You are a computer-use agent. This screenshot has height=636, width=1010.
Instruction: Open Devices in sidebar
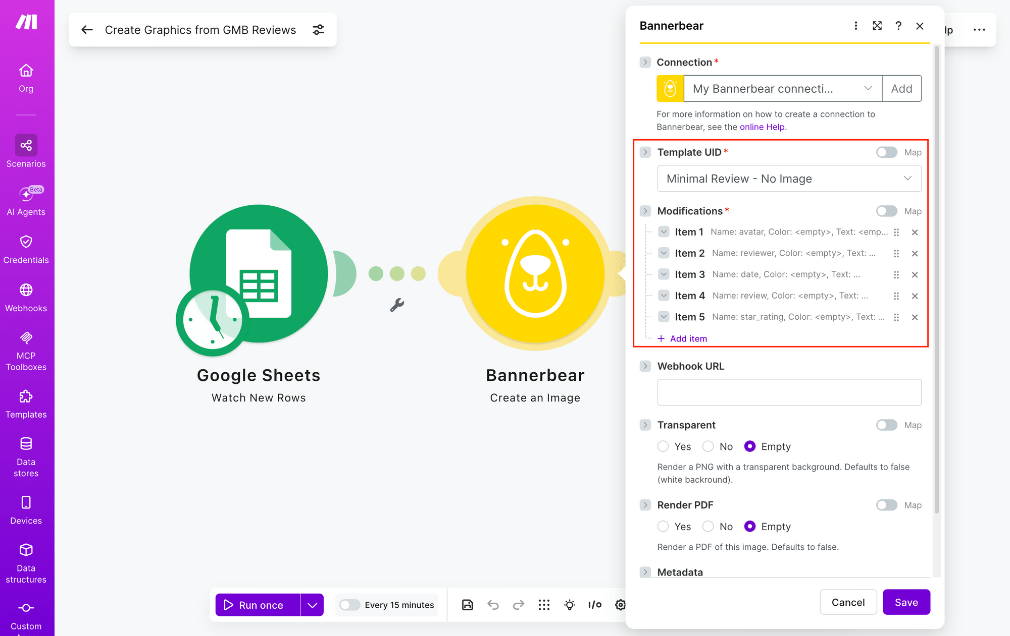[x=26, y=510]
